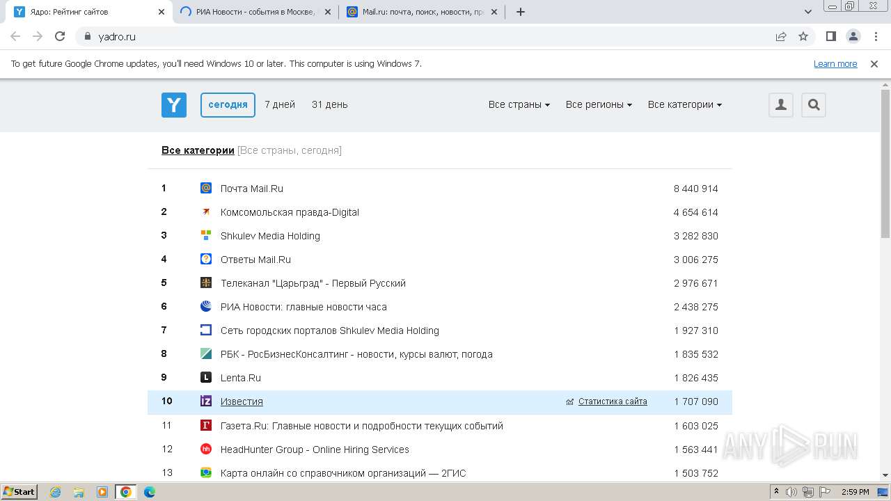891x501 pixels.
Task: Open the File Explorer taskbar icon
Action: pyautogui.click(x=79, y=492)
